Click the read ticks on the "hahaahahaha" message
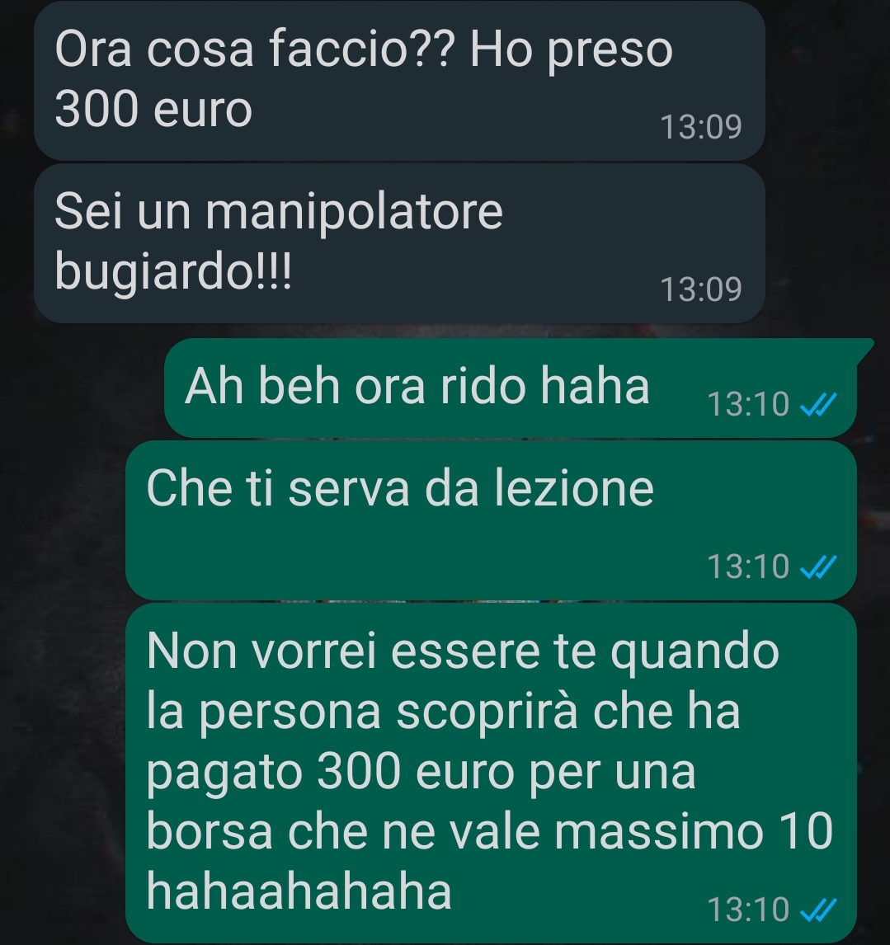The height and width of the screenshot is (945, 890). point(818,910)
